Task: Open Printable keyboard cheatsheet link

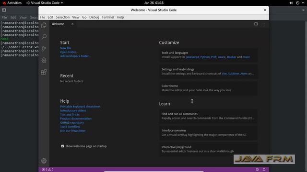Action: coord(80,107)
